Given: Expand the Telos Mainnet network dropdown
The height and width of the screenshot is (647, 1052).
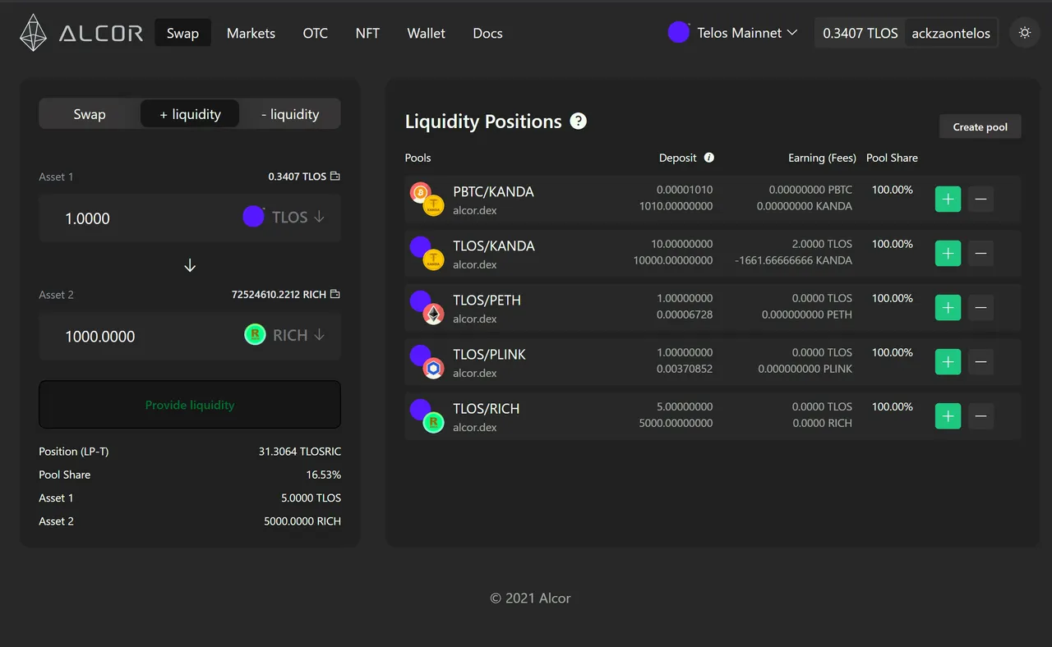Looking at the screenshot, I should point(732,33).
